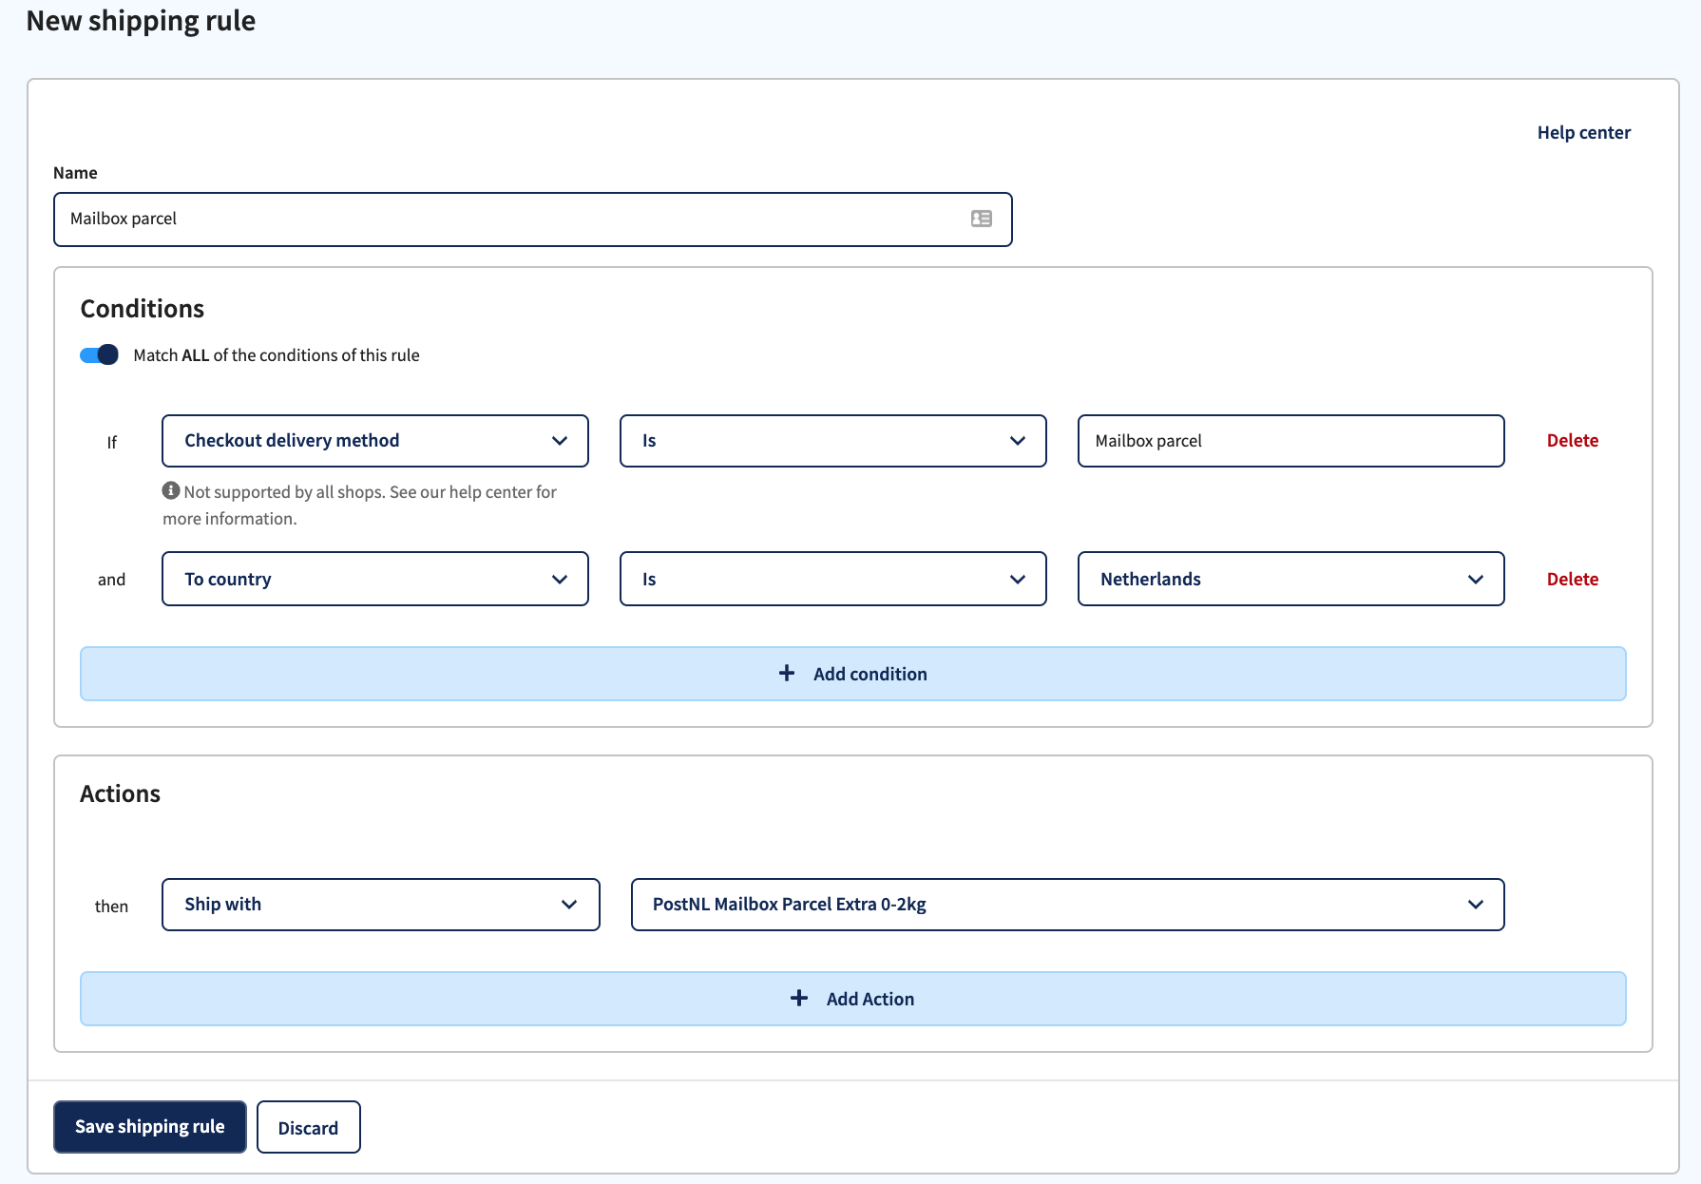Click the contact card icon in the Name field
The height and width of the screenshot is (1184, 1701).
(982, 220)
